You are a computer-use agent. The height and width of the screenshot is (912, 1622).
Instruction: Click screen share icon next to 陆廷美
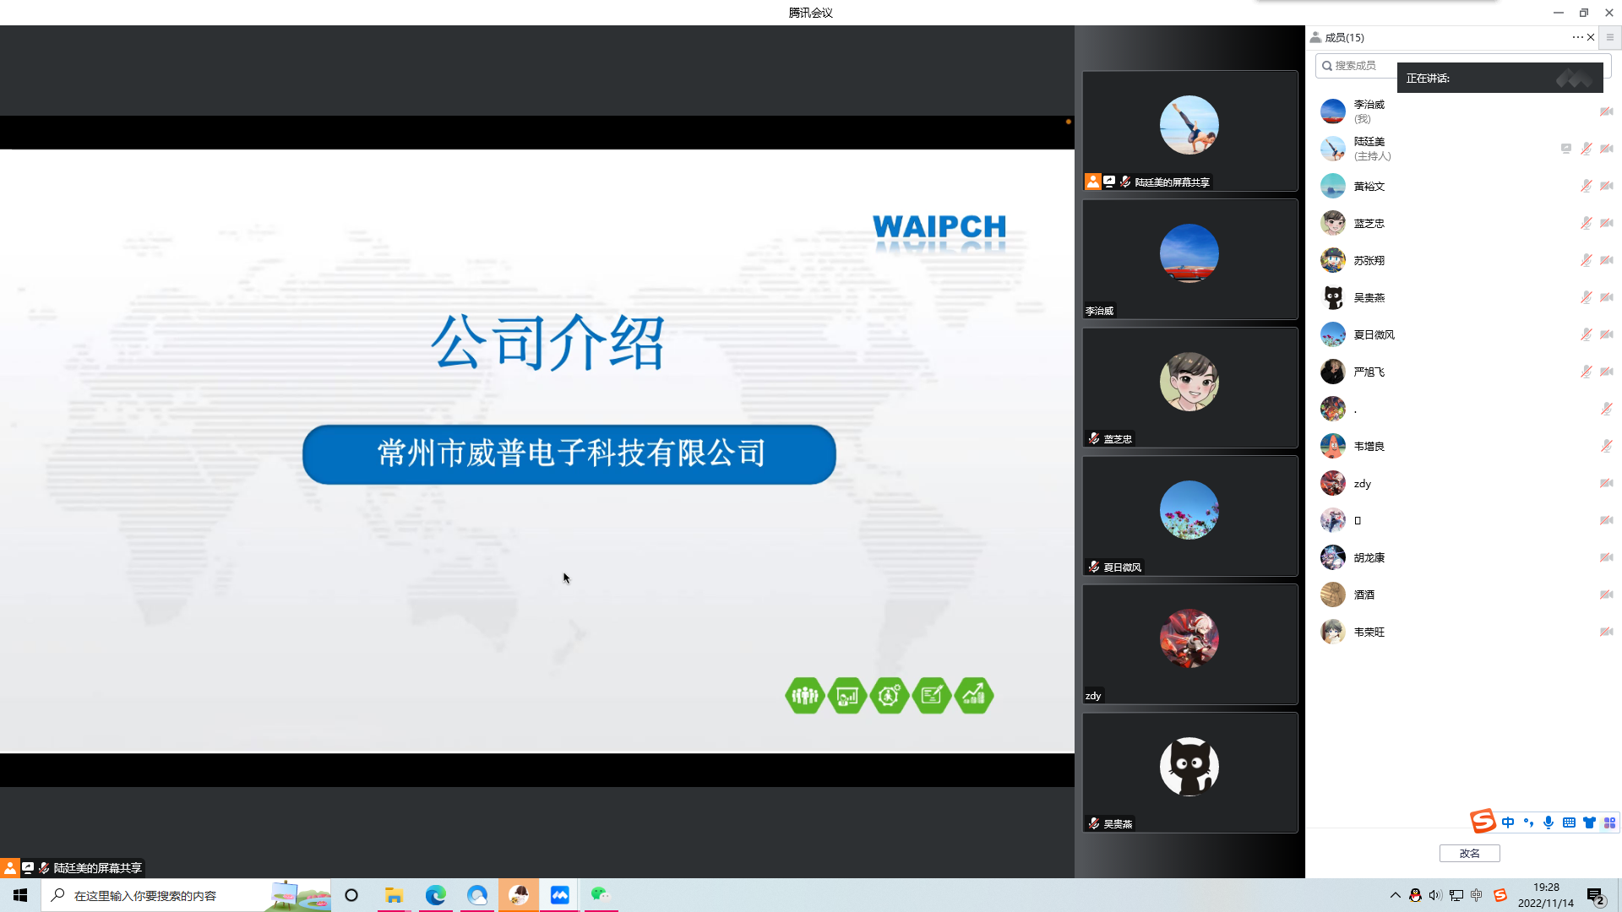[1565, 149]
